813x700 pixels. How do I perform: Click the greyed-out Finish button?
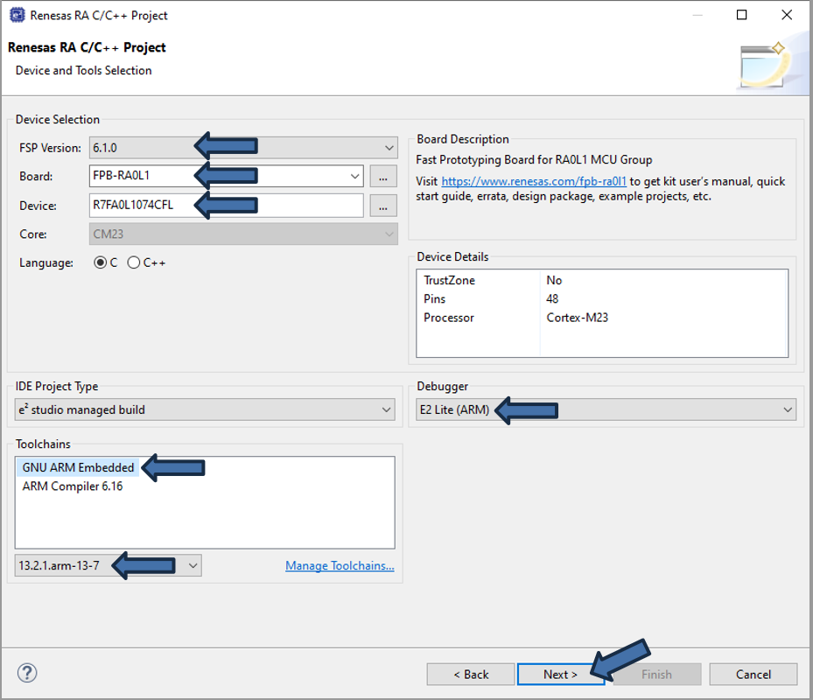click(657, 674)
